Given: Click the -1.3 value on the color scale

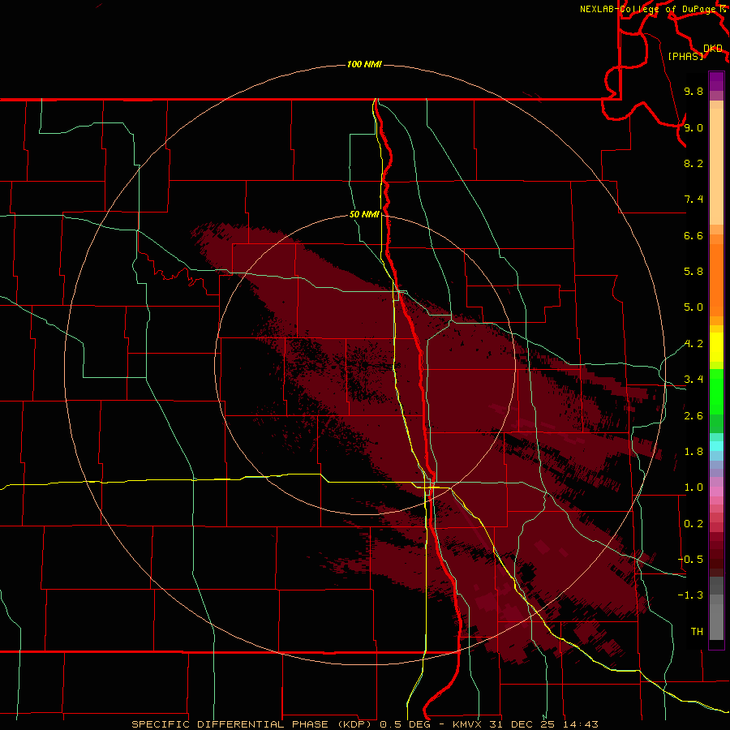Looking at the screenshot, I should click(690, 595).
